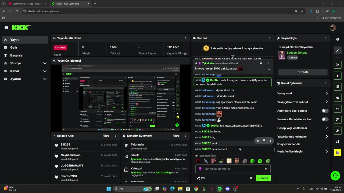The height and width of the screenshot is (193, 344).
Task: Go to Başarılar in left sidebar
Action: point(25,55)
